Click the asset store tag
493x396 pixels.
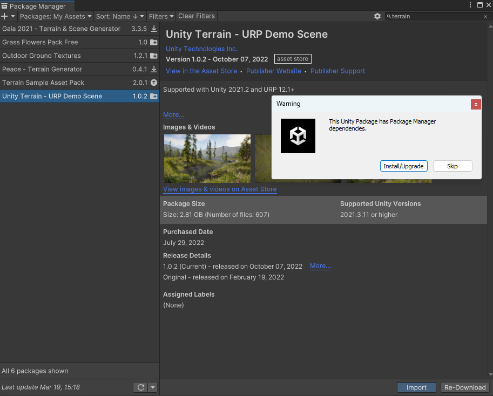coord(293,59)
